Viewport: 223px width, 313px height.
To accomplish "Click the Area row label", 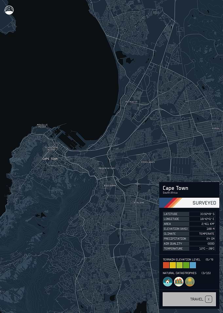I will (x=167, y=224).
